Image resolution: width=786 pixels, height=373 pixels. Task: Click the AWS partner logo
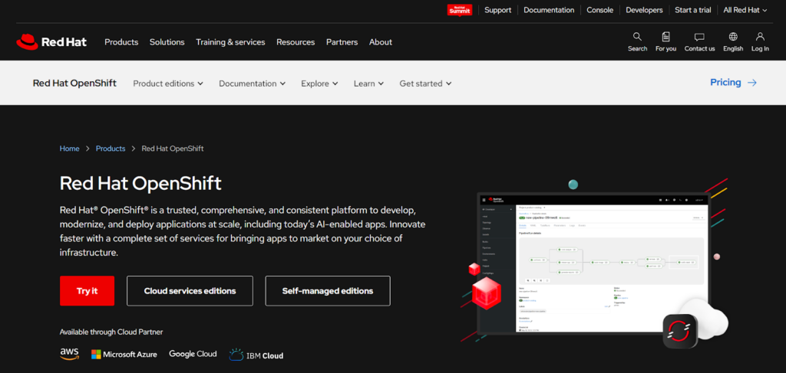coord(70,354)
